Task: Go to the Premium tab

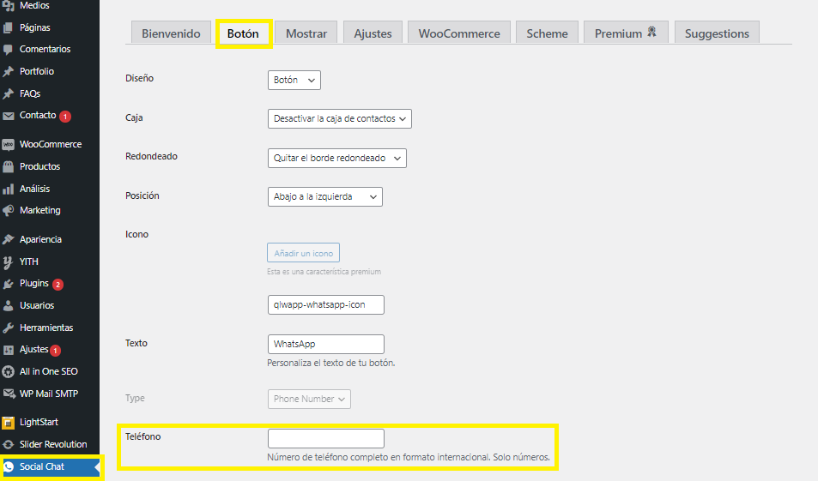Action: [x=626, y=33]
